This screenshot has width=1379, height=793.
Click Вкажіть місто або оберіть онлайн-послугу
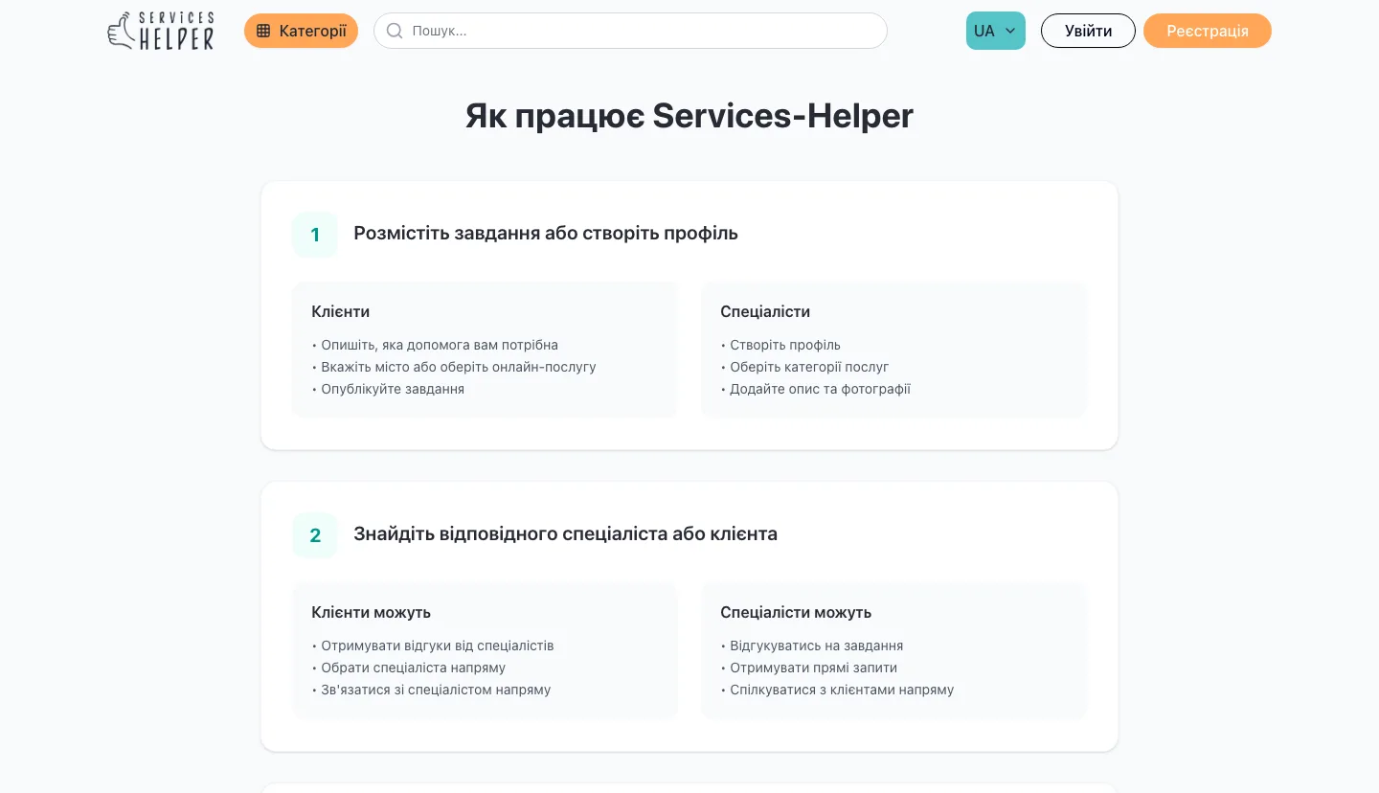point(454,367)
